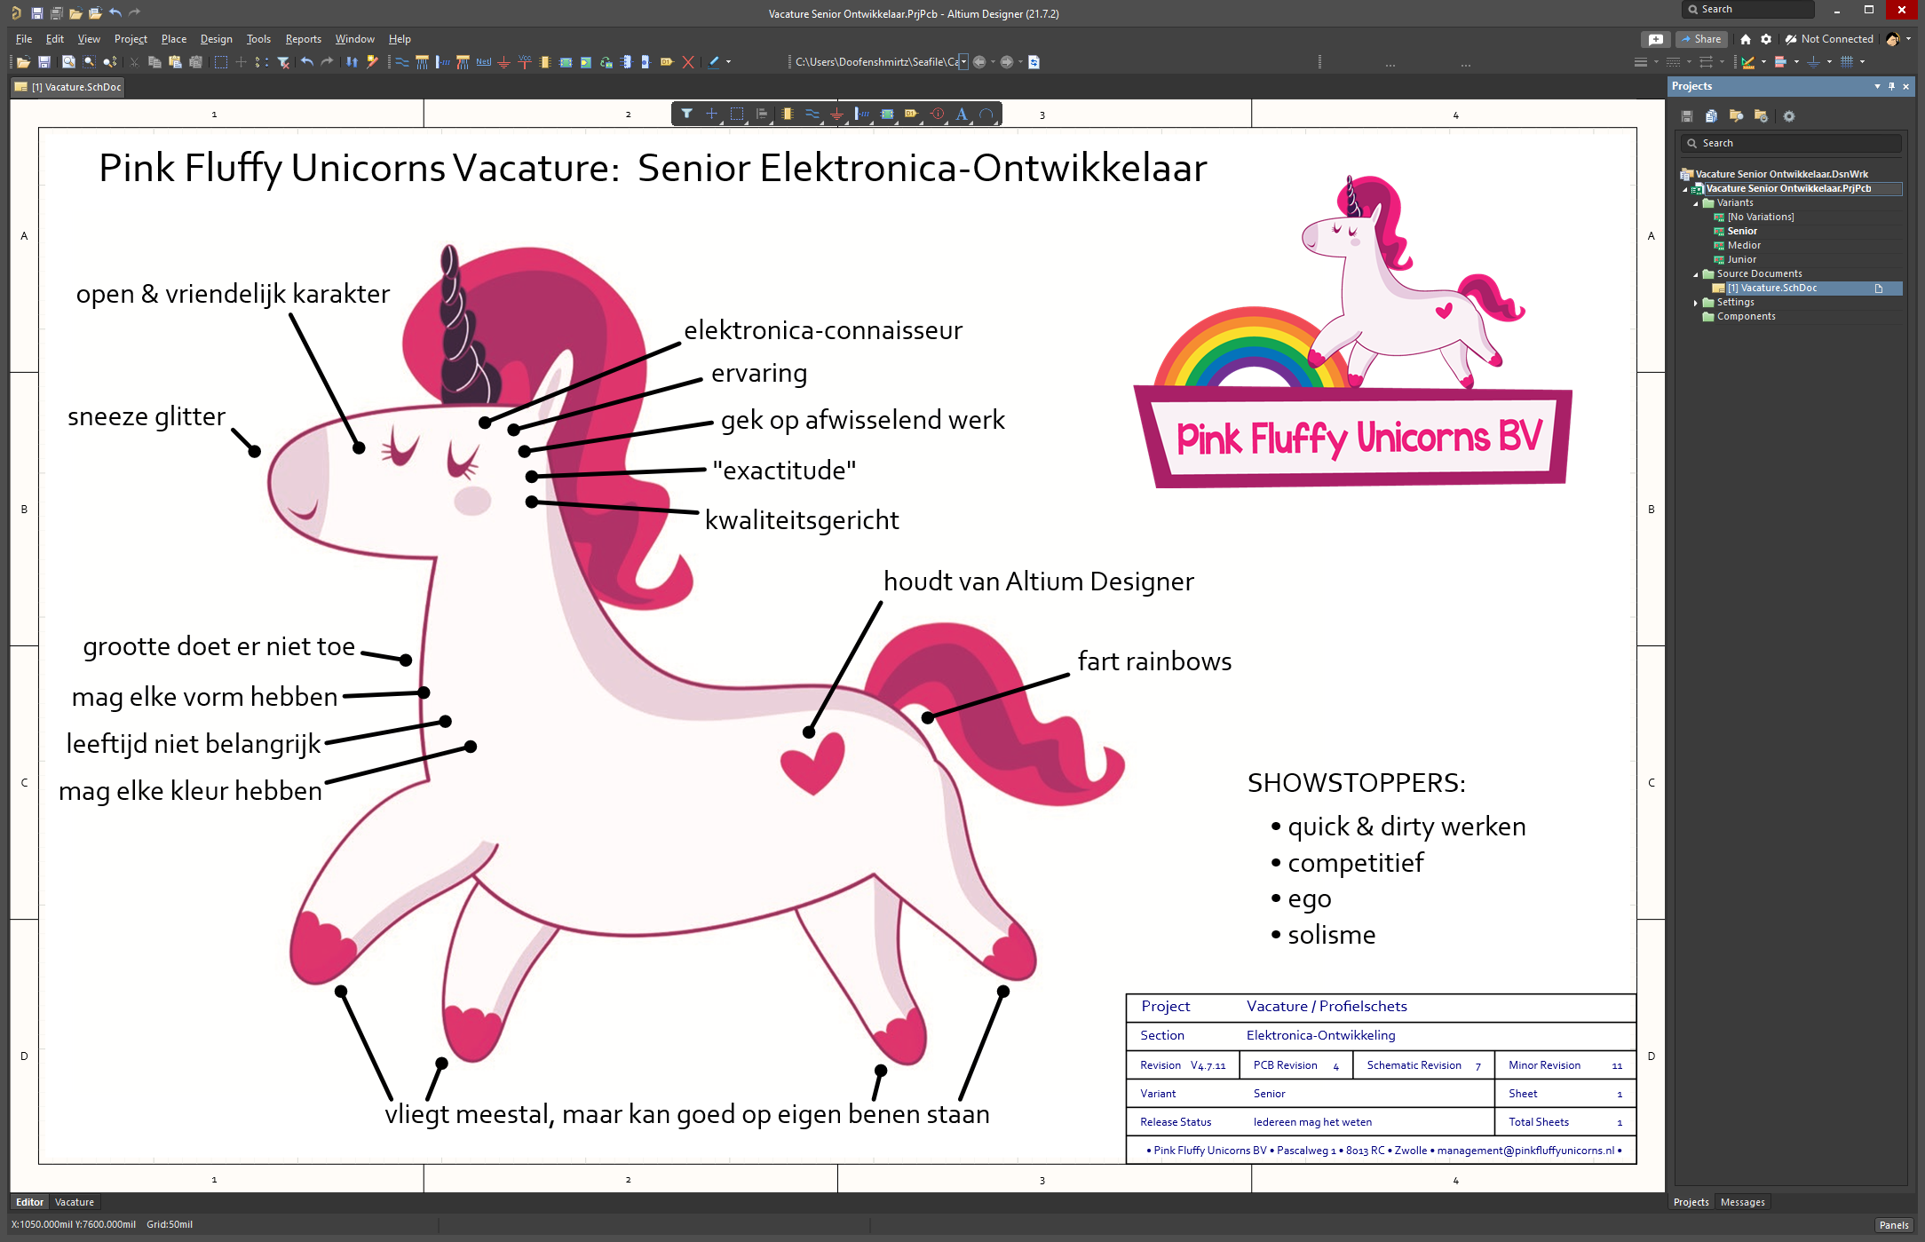Viewport: 1925px width, 1242px height.
Task: Open the drawing pencil tool dropdown arrow
Action: pos(728,62)
